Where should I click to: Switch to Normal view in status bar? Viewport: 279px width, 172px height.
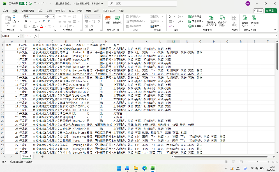tap(226, 162)
